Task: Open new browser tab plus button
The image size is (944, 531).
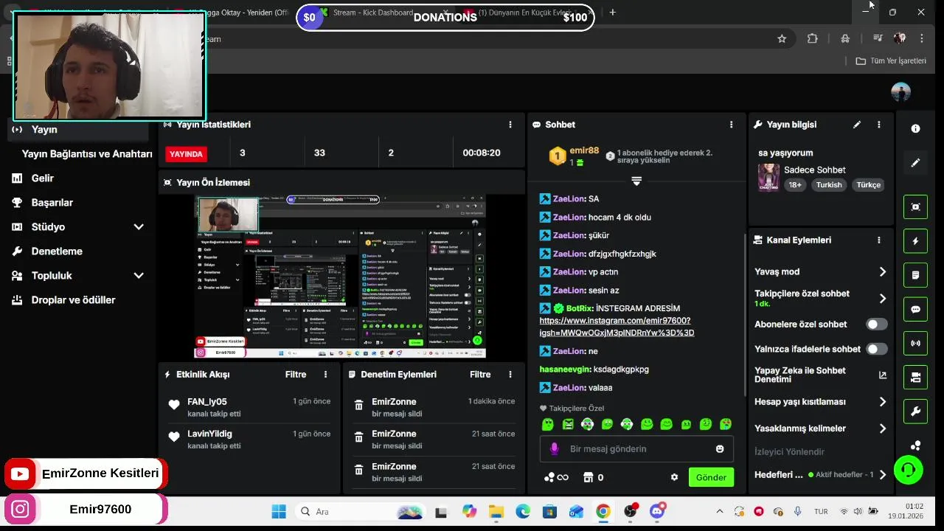Action: click(612, 13)
